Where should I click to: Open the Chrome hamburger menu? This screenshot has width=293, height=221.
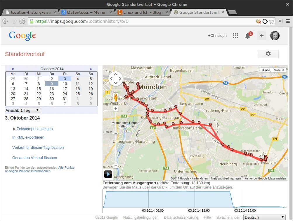pyautogui.click(x=288, y=21)
